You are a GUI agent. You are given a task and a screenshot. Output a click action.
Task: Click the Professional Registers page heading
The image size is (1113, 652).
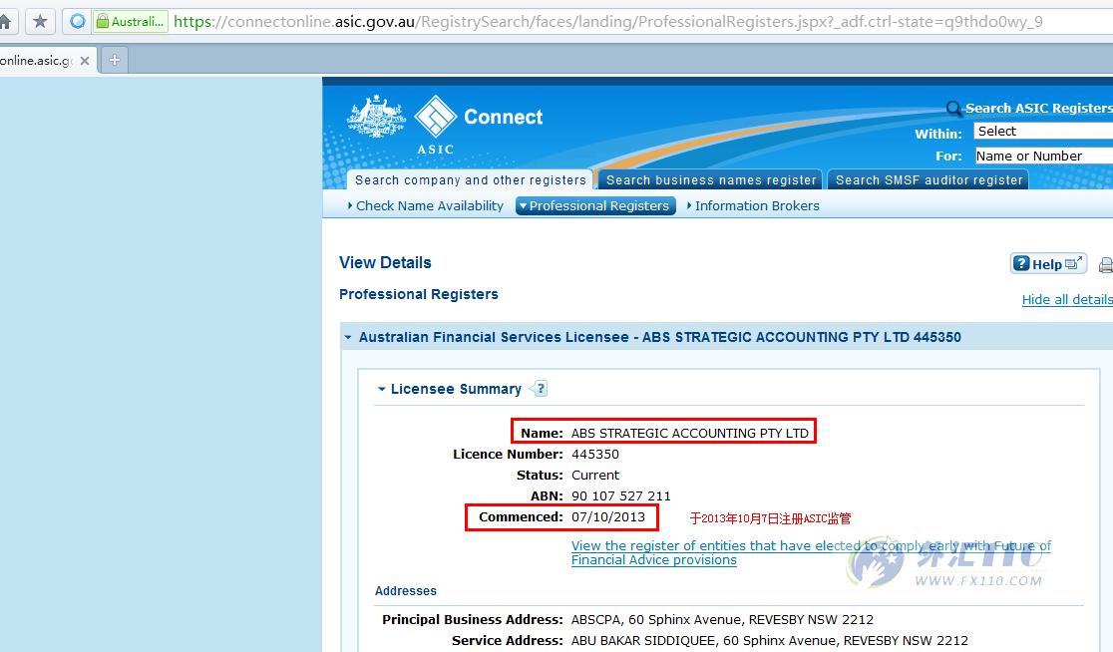pos(418,294)
